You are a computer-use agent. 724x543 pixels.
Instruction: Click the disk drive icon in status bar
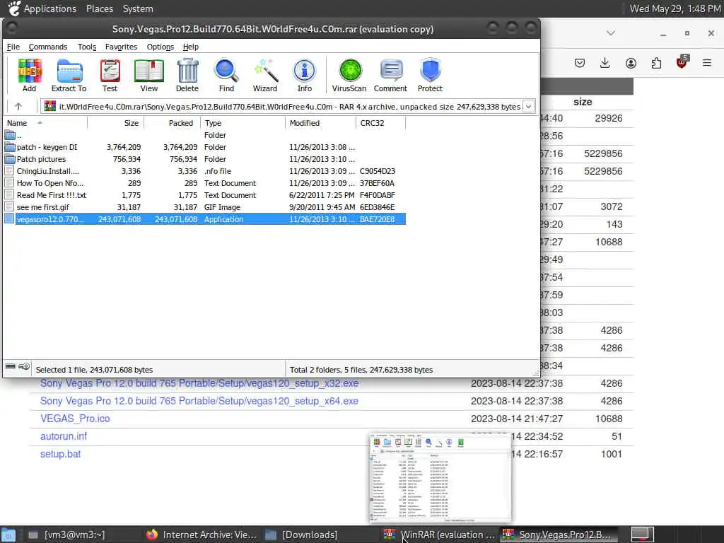tap(11, 366)
